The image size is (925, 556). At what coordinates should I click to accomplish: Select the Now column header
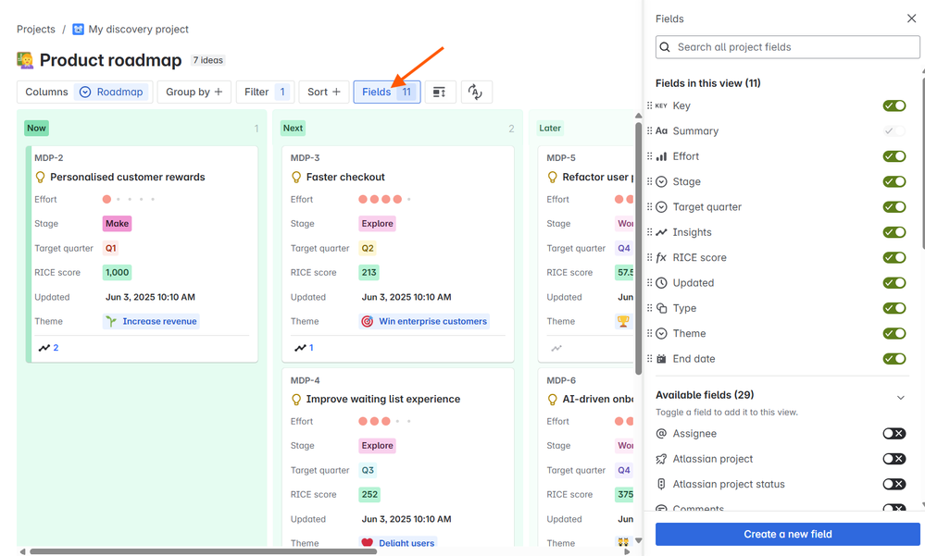point(36,128)
